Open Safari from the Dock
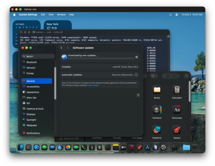The image size is (215, 166). [x=36, y=147]
